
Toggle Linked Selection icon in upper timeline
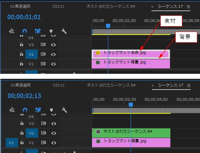pos(38,31)
